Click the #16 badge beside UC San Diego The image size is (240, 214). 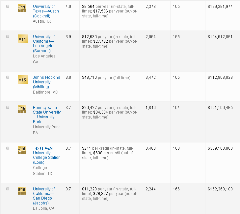coord(22,191)
